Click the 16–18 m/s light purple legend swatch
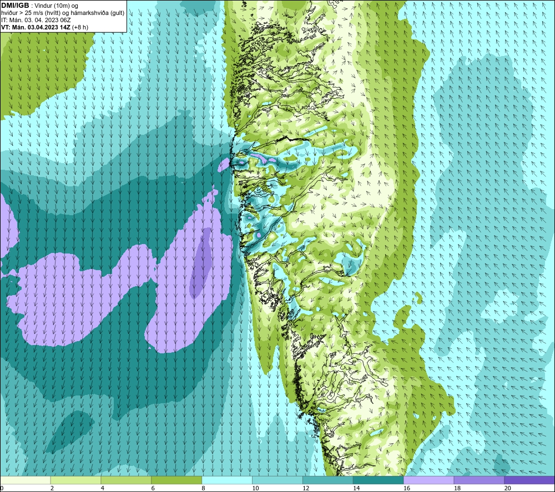 [x=428, y=480]
